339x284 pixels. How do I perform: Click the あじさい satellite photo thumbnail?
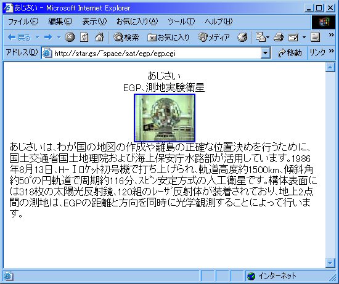click(165, 118)
